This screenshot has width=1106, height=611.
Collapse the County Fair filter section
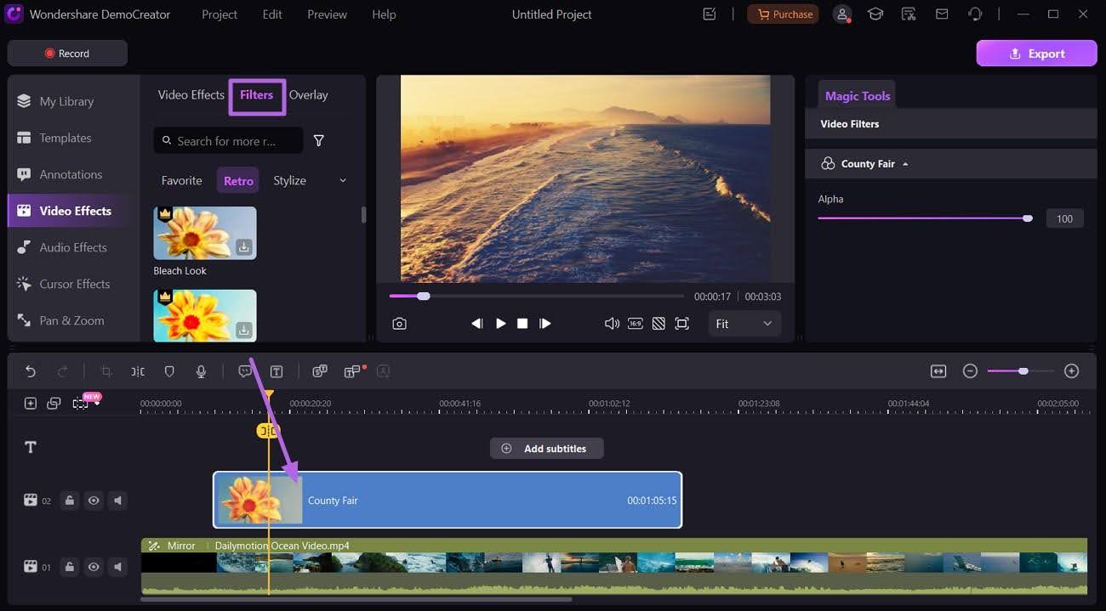pyautogui.click(x=905, y=164)
